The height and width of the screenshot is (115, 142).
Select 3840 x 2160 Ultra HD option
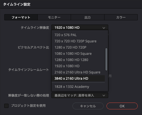tap(78, 78)
